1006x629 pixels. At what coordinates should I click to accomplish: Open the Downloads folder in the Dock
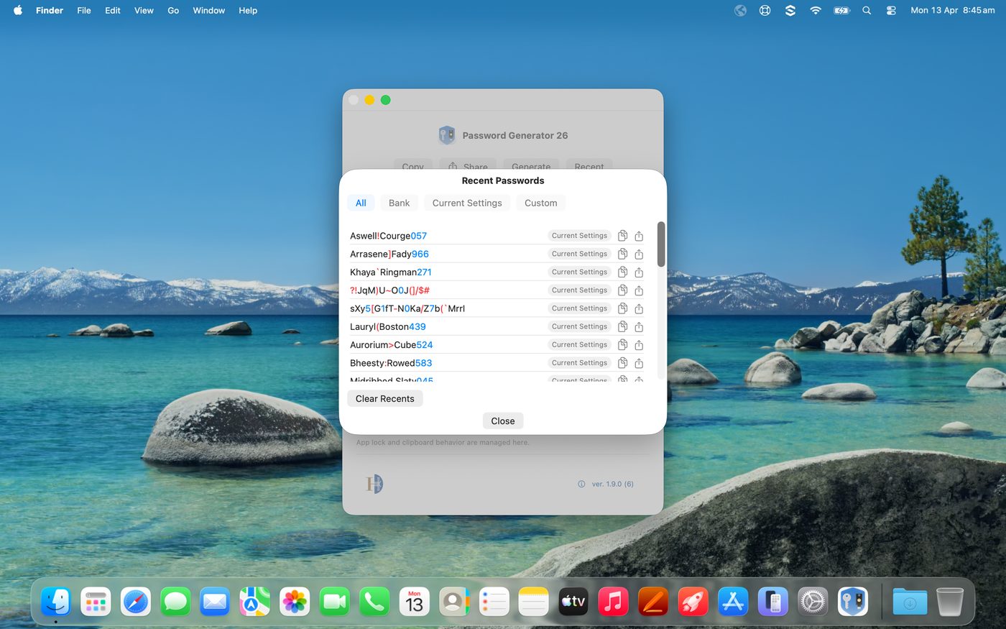pos(910,601)
